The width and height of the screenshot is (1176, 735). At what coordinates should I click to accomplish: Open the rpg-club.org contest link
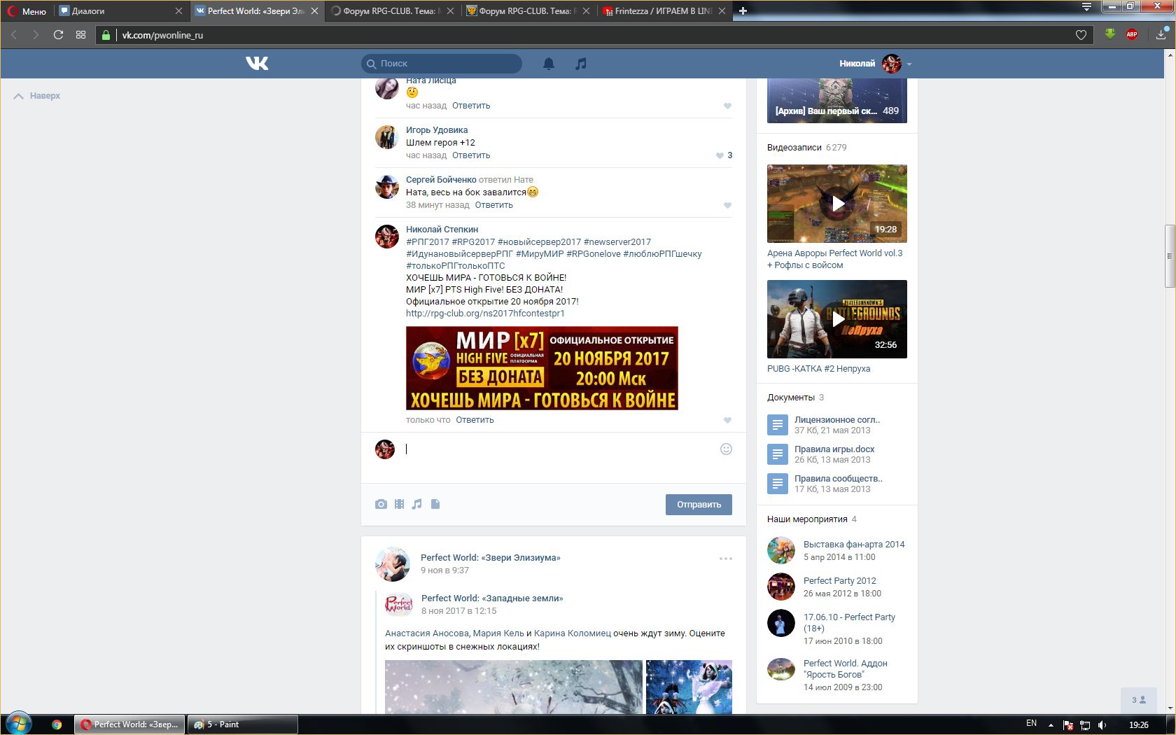pyautogui.click(x=485, y=314)
